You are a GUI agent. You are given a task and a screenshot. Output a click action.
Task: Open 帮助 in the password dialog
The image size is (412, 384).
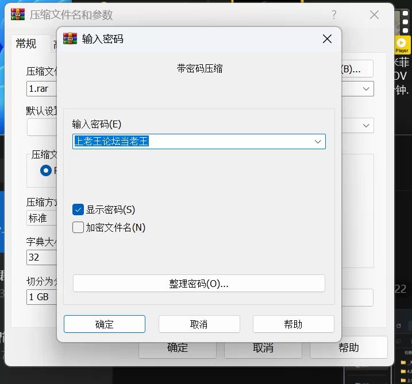pyautogui.click(x=293, y=324)
